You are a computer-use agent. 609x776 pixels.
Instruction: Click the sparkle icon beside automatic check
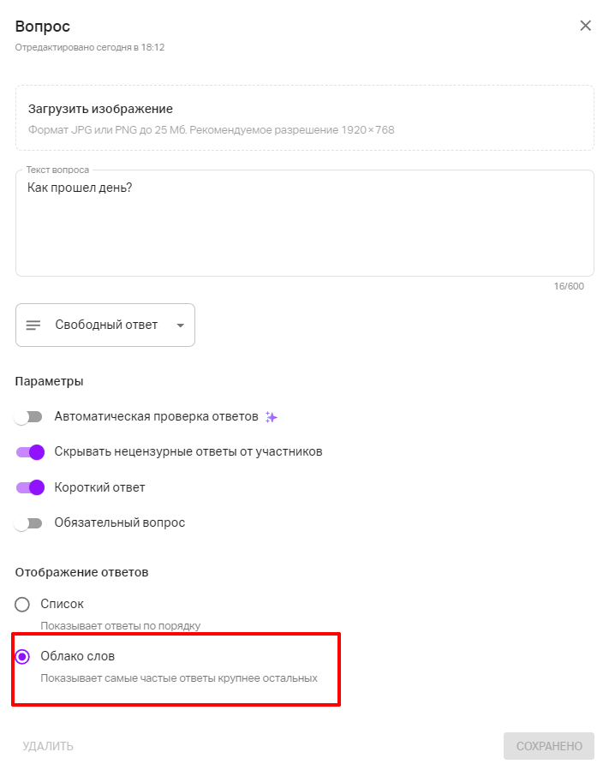pos(271,417)
